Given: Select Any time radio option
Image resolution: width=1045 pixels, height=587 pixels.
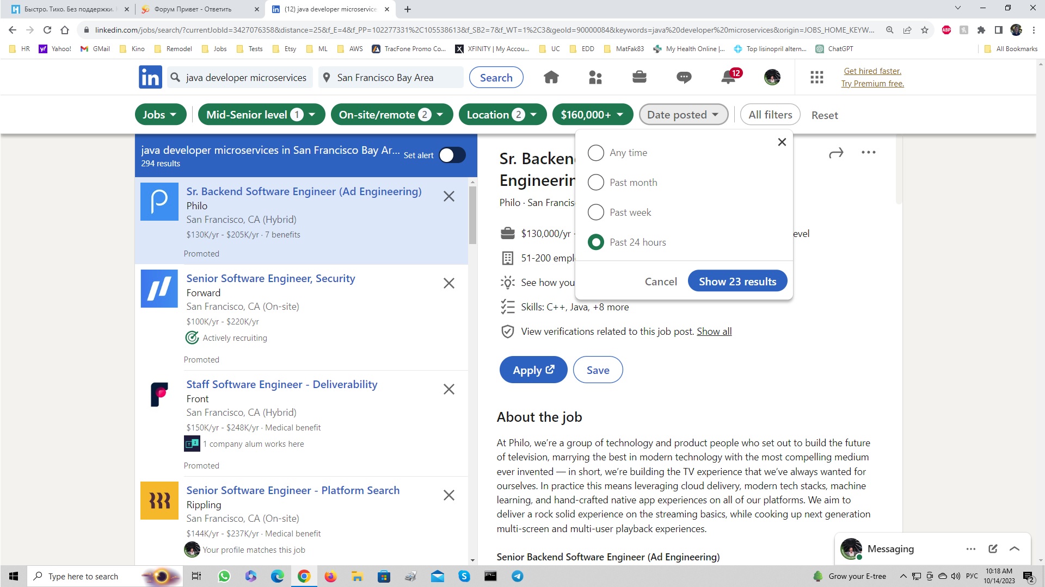Looking at the screenshot, I should (596, 153).
